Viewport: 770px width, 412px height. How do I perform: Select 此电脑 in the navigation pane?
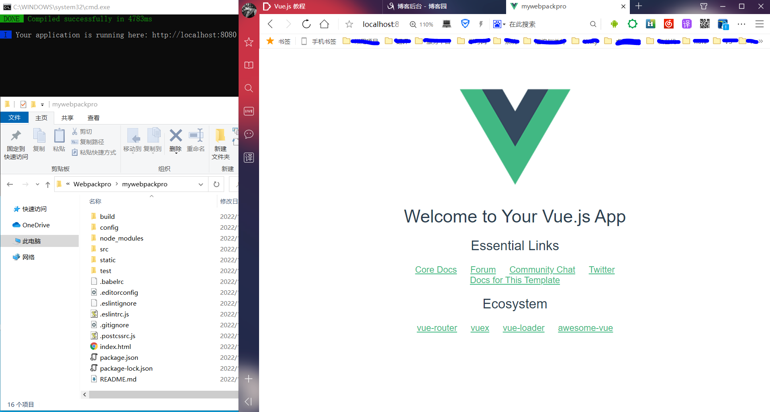click(x=39, y=241)
